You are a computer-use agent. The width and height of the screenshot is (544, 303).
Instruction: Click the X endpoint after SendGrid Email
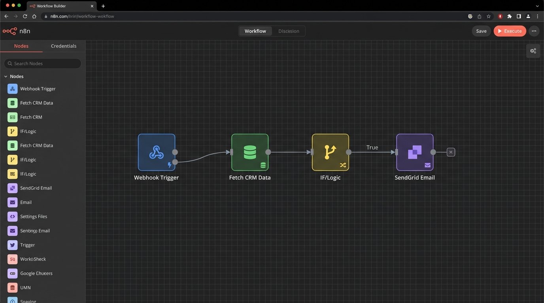click(451, 152)
